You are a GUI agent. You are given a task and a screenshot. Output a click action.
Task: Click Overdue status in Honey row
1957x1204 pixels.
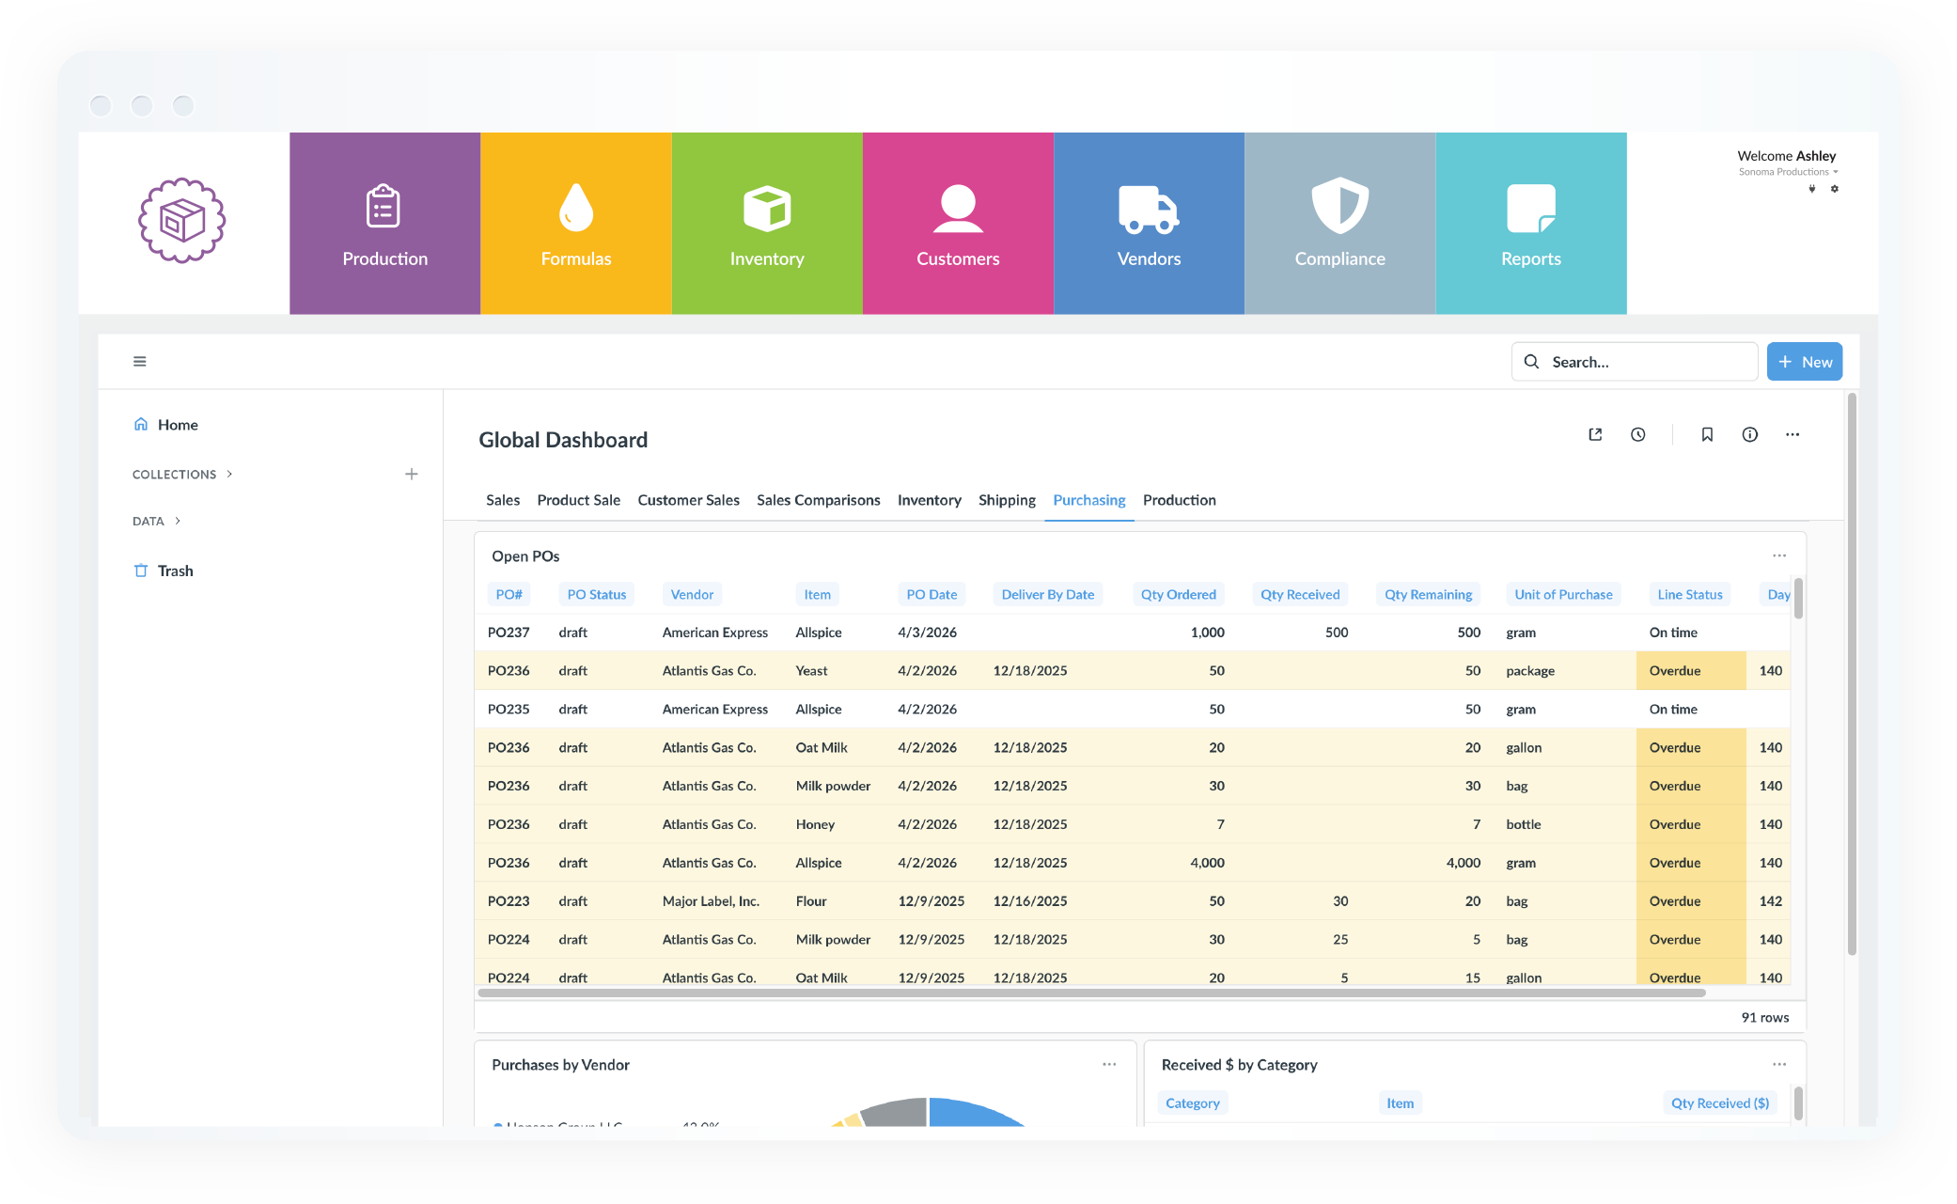pos(1675,824)
